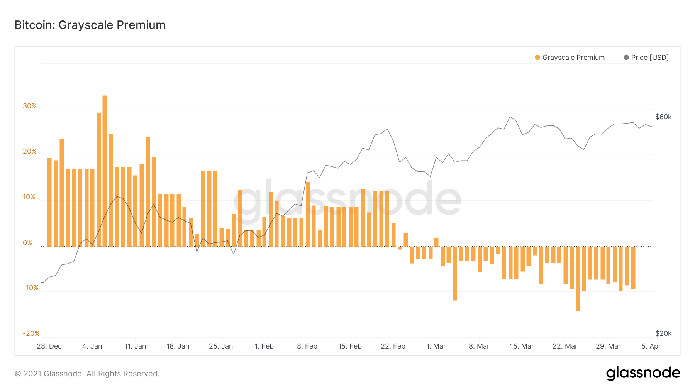The width and height of the screenshot is (695, 391).
Task: Click the 22. Feb x-axis label
Action: 393,346
